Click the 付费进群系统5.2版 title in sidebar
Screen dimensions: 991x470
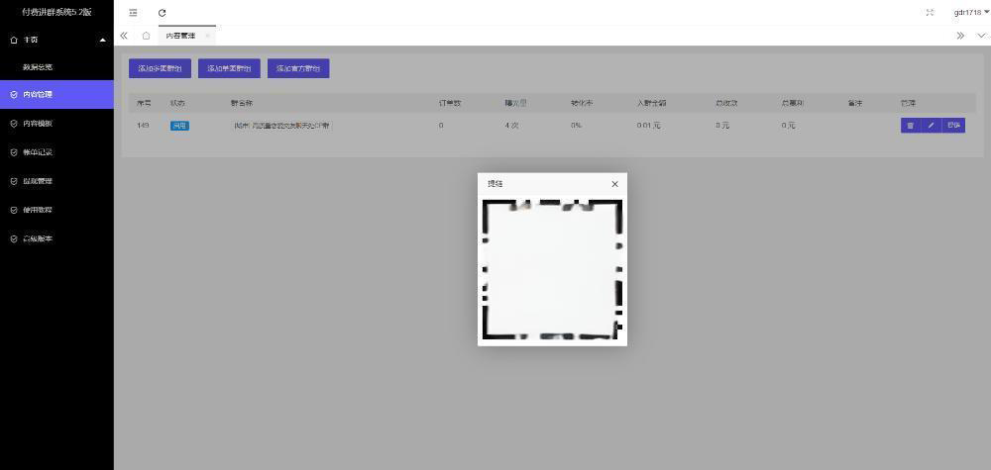[56, 12]
